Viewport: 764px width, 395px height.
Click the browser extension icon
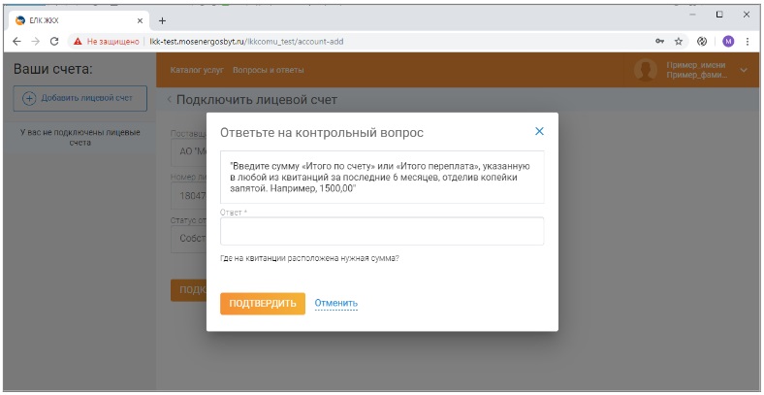[702, 42]
